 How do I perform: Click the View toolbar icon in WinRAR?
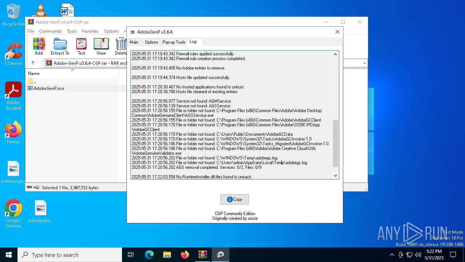101,46
